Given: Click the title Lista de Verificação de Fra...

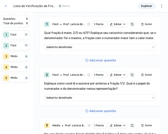Looking at the screenshot, I should tap(34, 6).
